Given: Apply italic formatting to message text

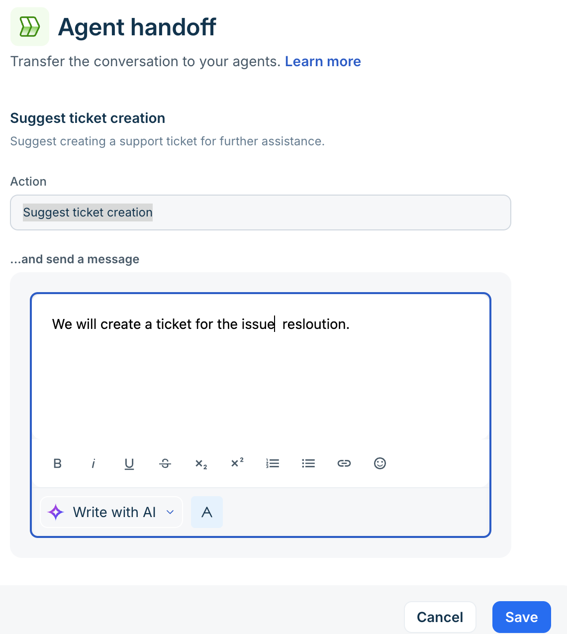Looking at the screenshot, I should click(94, 463).
